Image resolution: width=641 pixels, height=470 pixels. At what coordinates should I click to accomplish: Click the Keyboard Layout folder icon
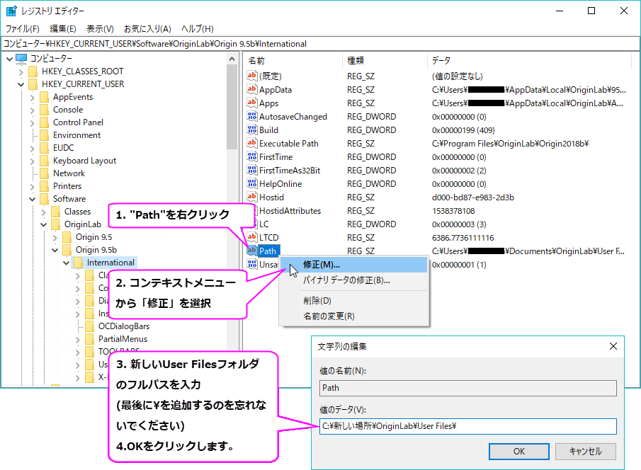(45, 161)
